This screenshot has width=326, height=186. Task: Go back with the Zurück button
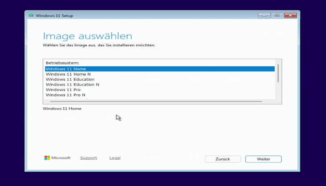point(222,159)
